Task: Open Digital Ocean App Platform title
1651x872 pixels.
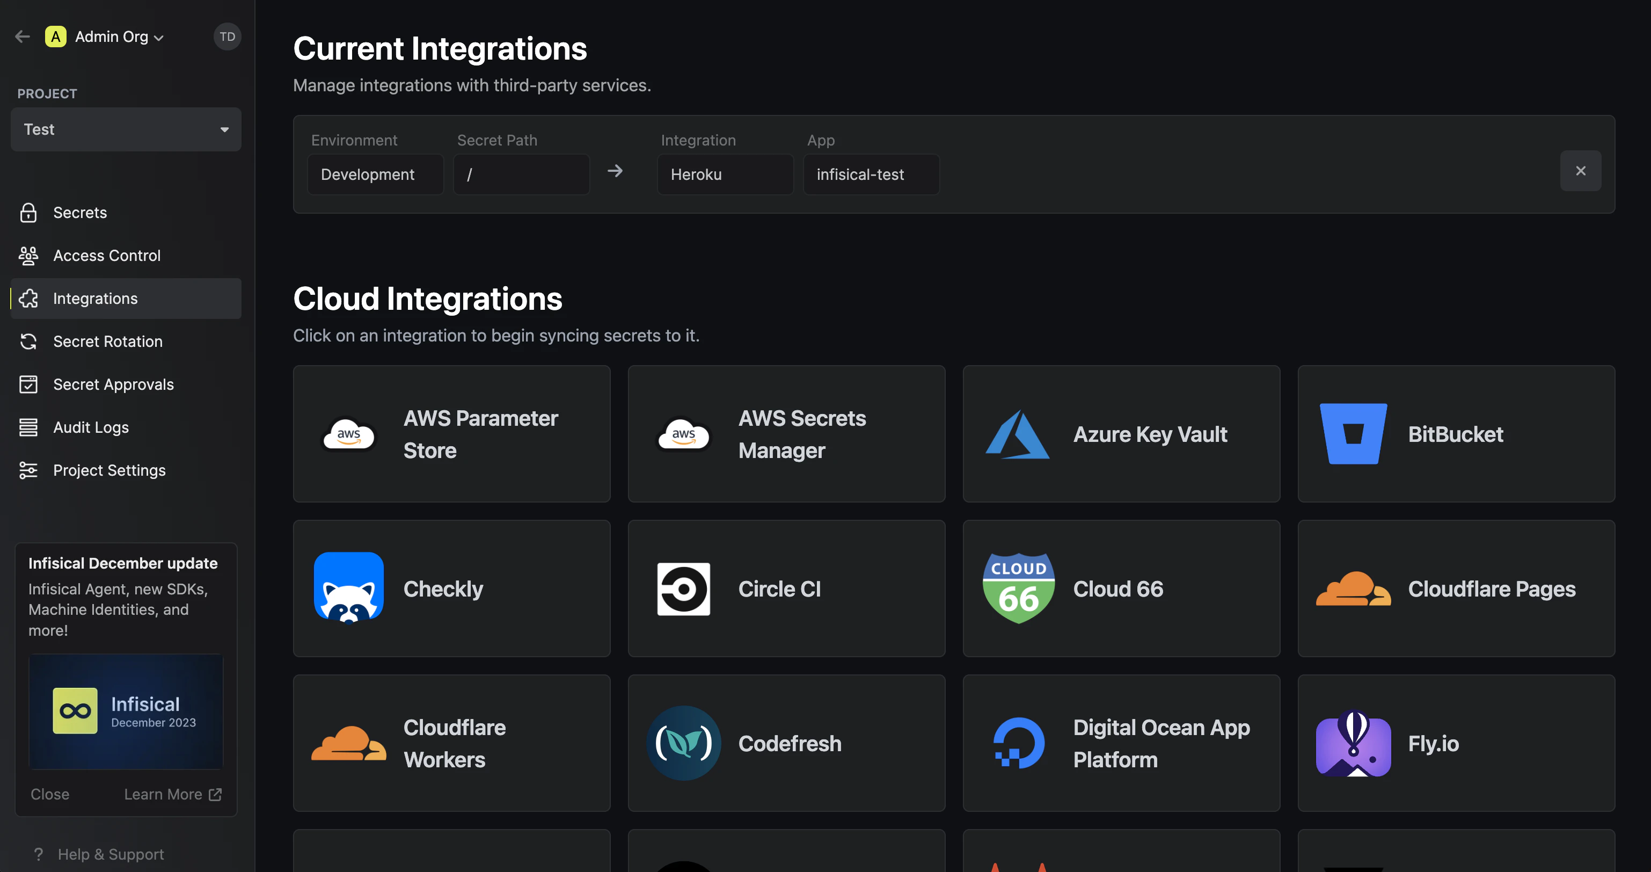Action: click(1161, 744)
